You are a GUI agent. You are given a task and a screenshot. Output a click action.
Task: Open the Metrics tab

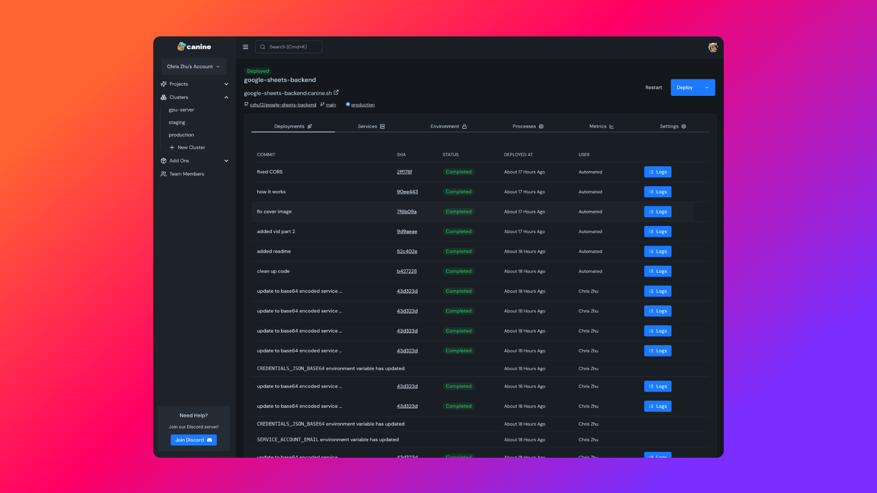(601, 126)
